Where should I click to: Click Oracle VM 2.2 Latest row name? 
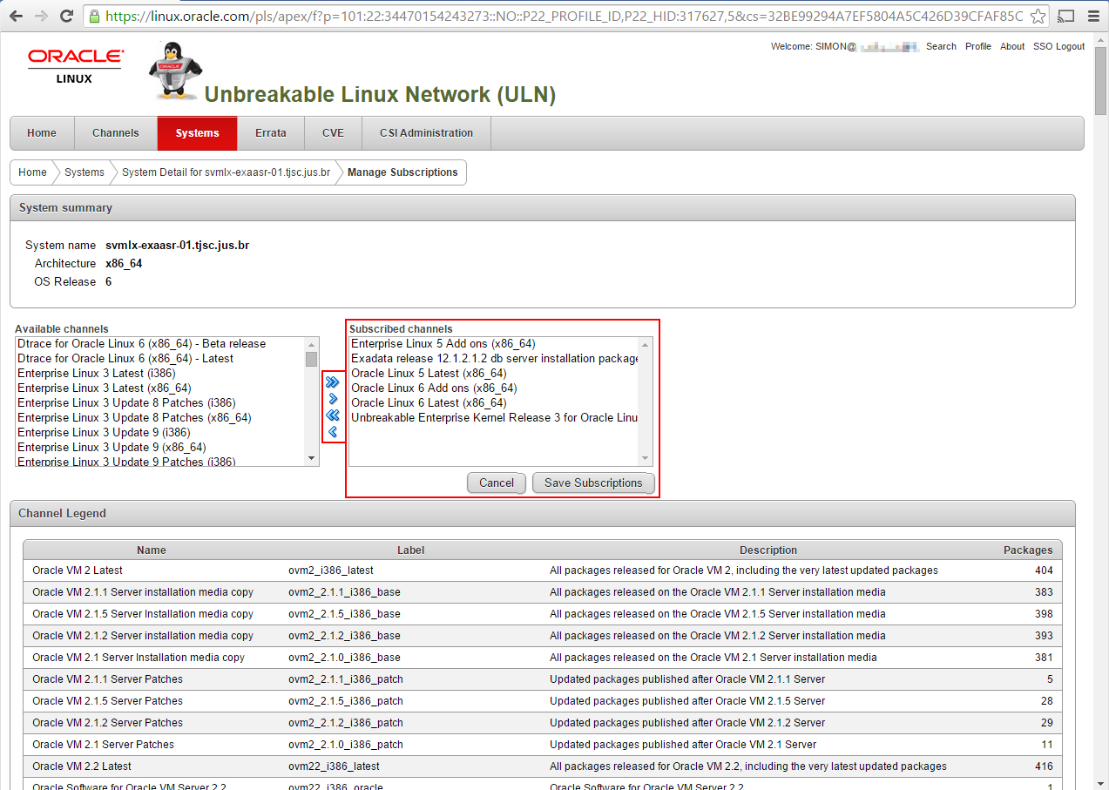click(82, 766)
